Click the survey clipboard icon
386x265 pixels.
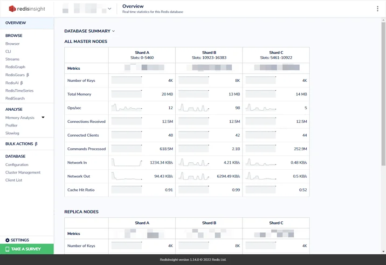point(7,249)
